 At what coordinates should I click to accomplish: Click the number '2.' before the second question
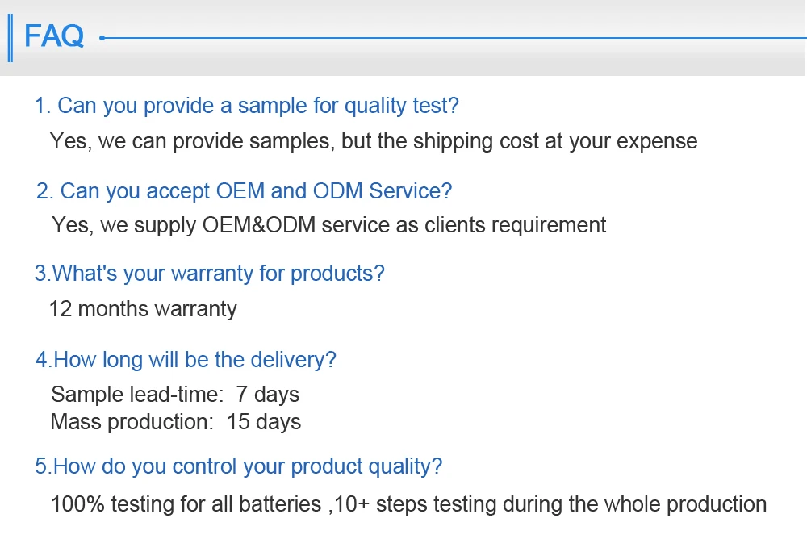click(x=45, y=191)
